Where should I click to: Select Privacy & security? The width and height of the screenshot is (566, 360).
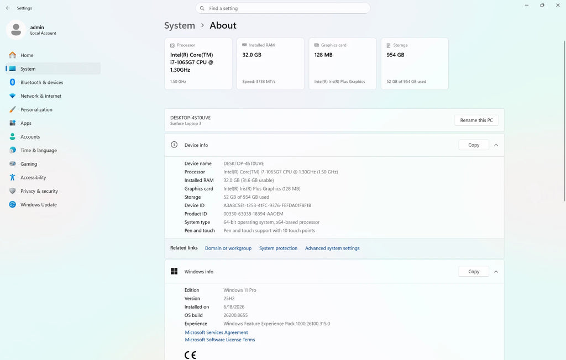click(53, 191)
